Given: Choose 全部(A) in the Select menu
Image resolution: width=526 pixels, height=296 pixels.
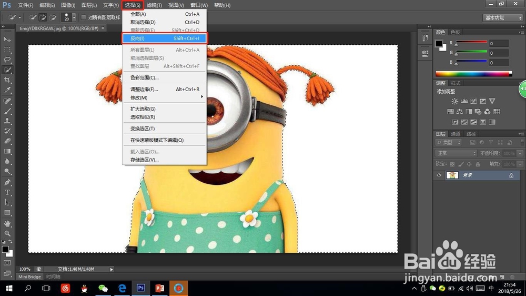Looking at the screenshot, I should pyautogui.click(x=164, y=14).
